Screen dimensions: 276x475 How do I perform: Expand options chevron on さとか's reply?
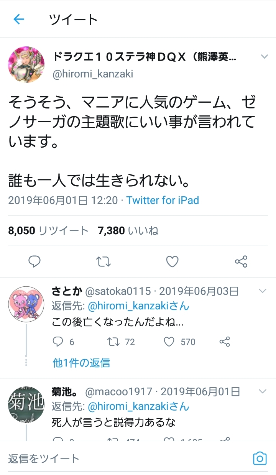click(x=263, y=291)
